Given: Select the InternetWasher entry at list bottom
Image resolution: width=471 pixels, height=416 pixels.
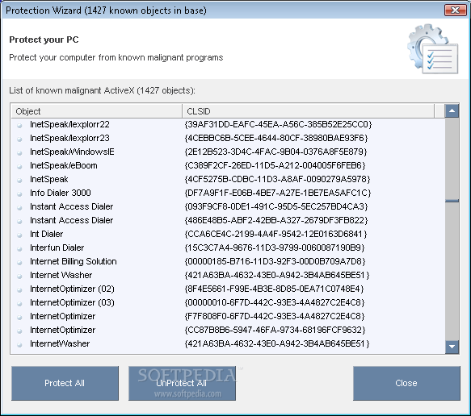Looking at the screenshot, I should (x=60, y=343).
